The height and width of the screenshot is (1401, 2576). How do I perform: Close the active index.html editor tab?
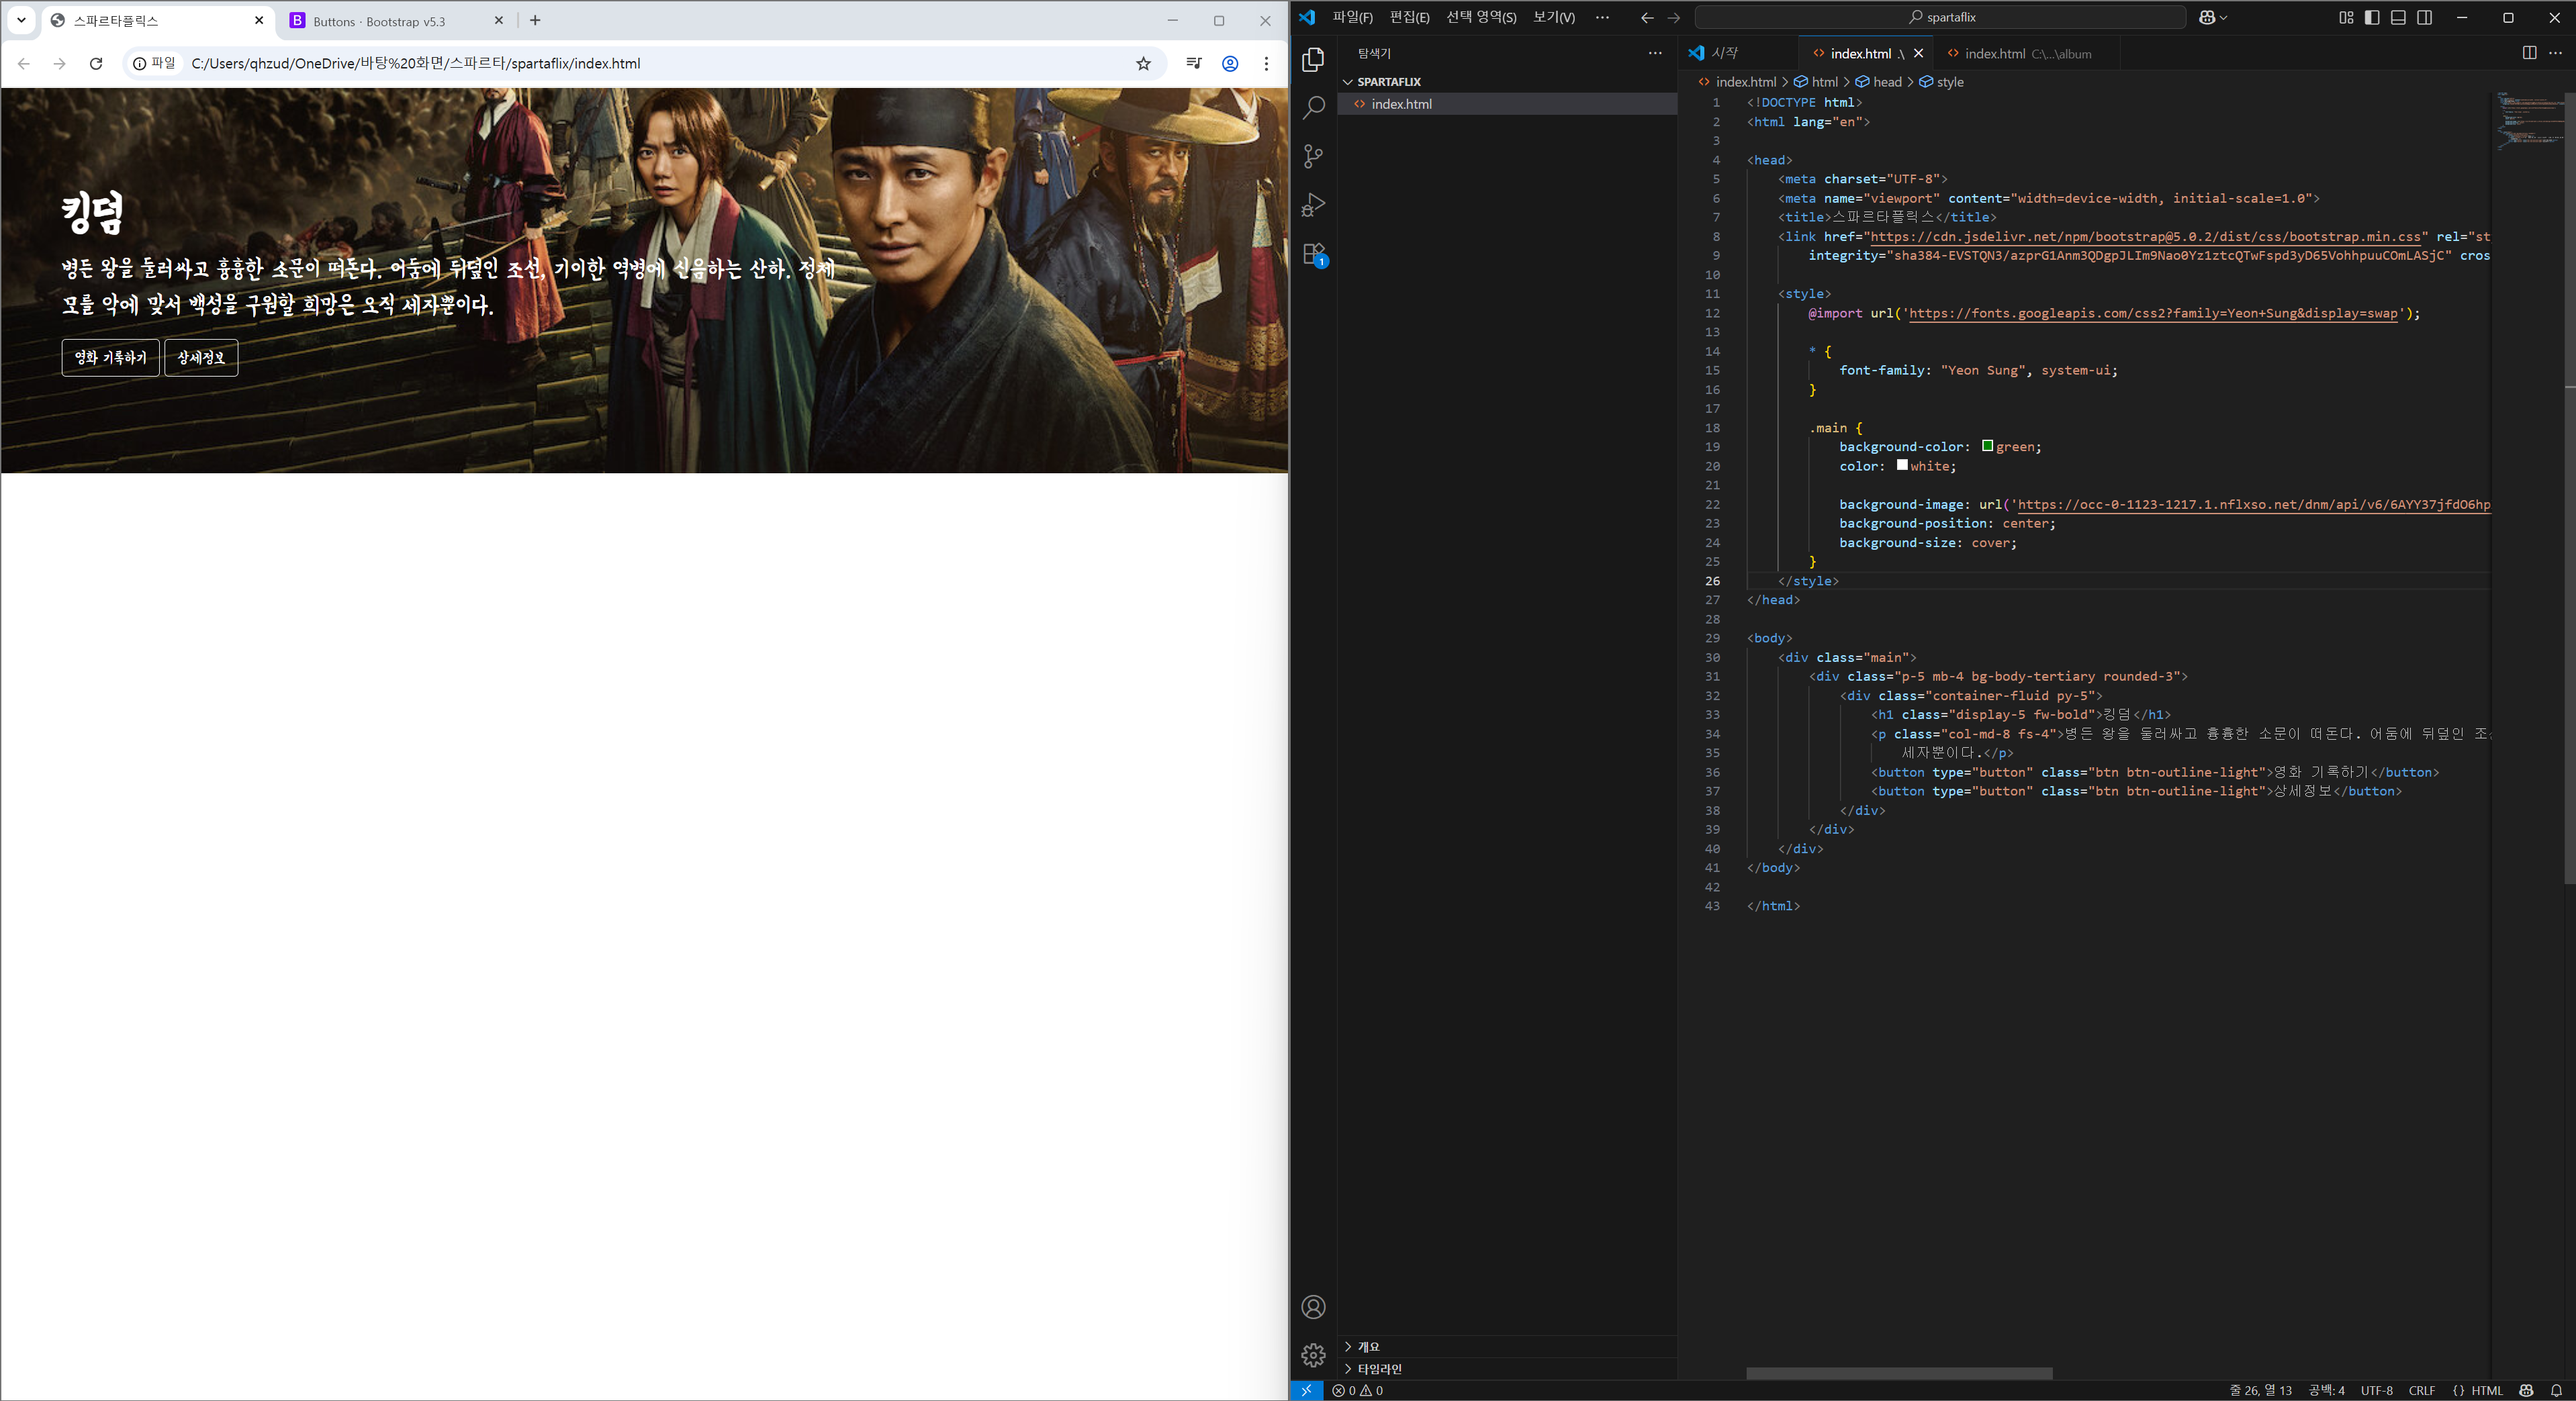[x=1918, y=54]
